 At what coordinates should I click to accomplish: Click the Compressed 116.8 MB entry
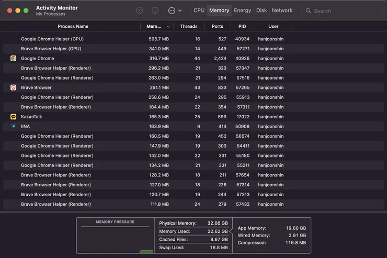click(x=272, y=243)
